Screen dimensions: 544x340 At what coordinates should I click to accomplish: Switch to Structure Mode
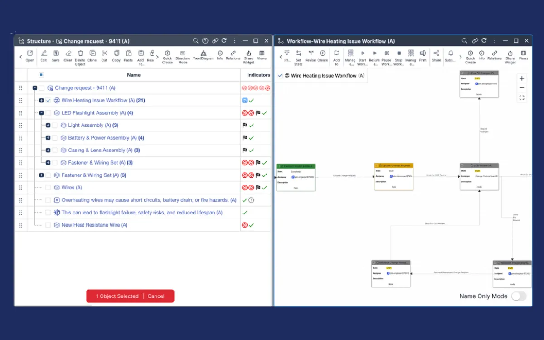(183, 53)
